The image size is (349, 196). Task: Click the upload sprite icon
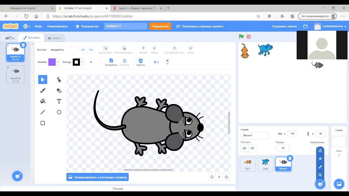(x=320, y=151)
